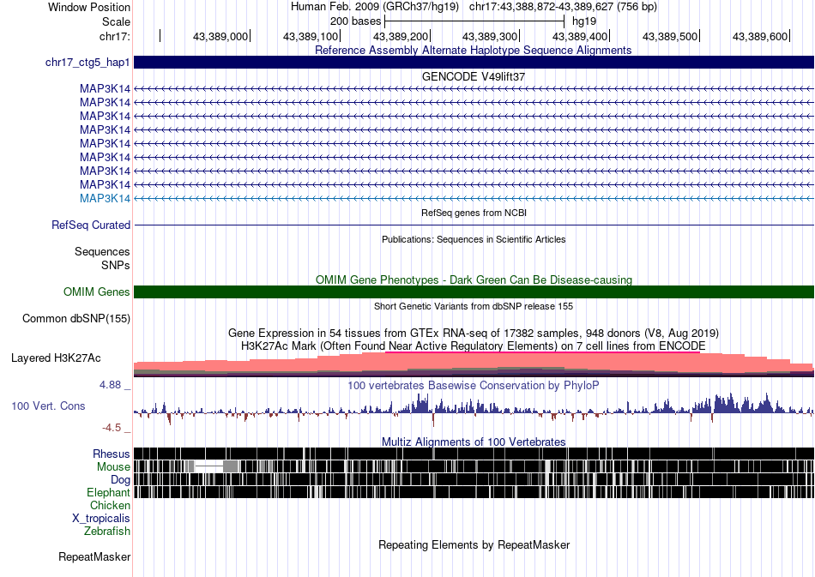The width and height of the screenshot is (815, 577).
Task: Open OMIM Gene Phenotypes track title
Action: [474, 280]
